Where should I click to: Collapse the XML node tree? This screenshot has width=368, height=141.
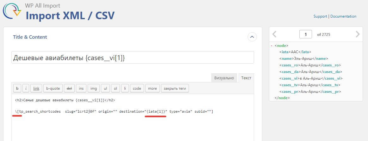click(x=271, y=46)
